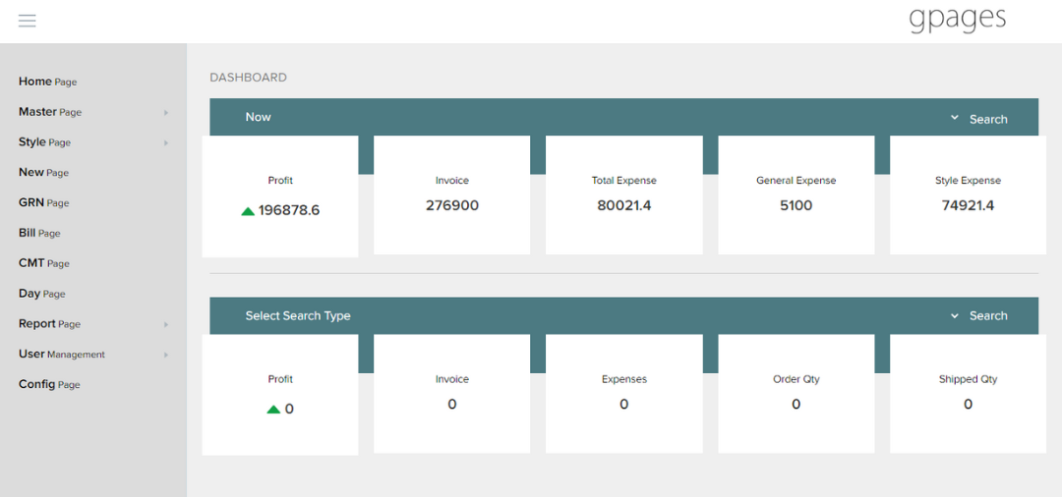
Task: Go to GRN Page
Action: (x=44, y=202)
